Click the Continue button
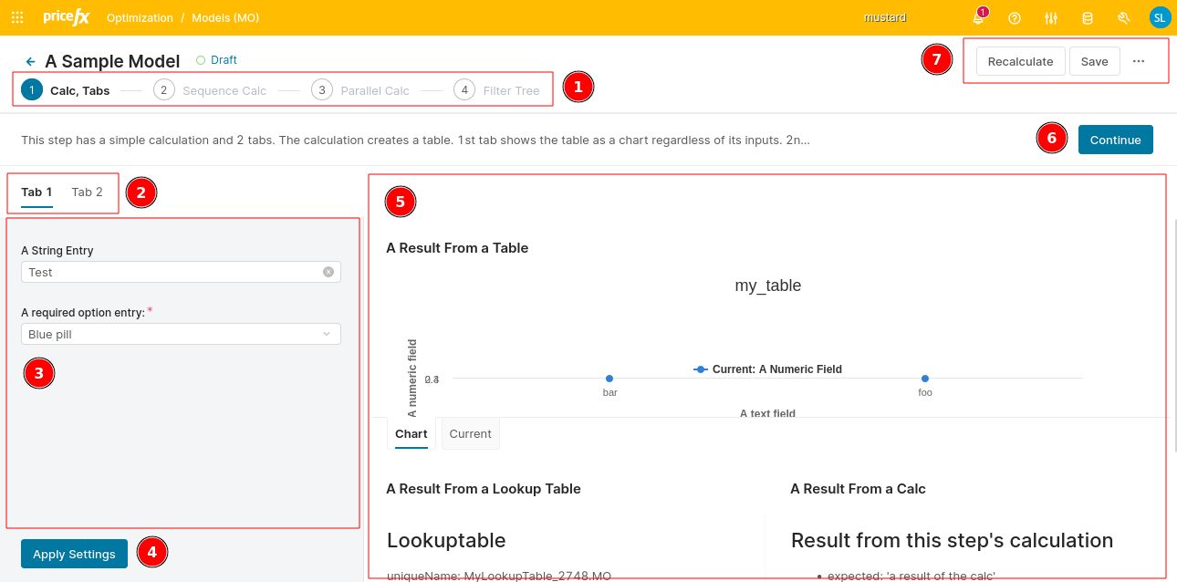Image resolution: width=1177 pixels, height=582 pixels. click(x=1115, y=140)
